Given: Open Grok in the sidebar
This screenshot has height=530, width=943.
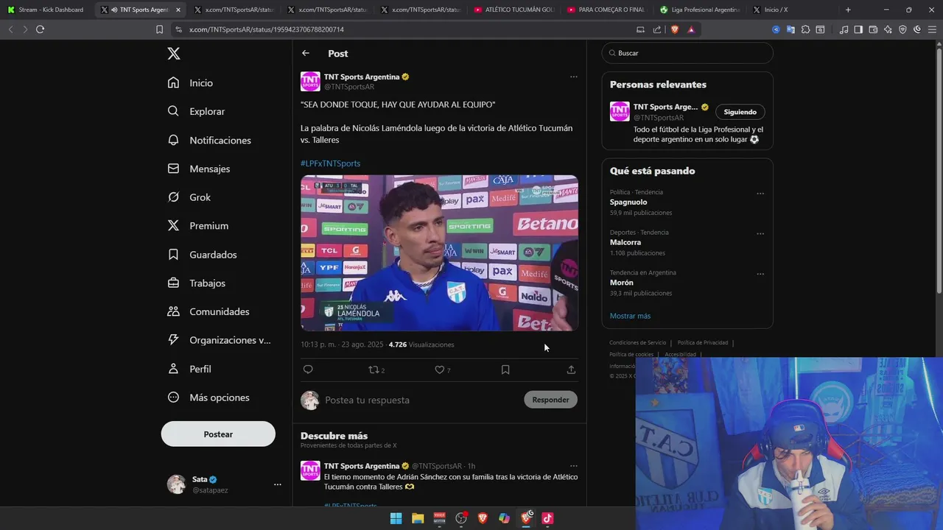Looking at the screenshot, I should (189, 197).
